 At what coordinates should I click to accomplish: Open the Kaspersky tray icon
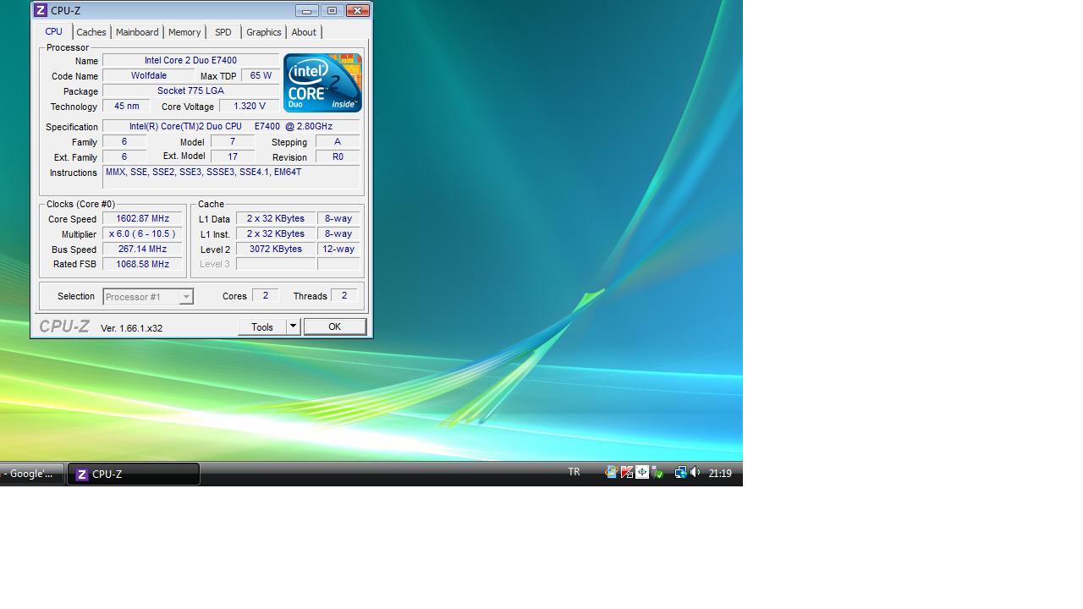pyautogui.click(x=627, y=473)
